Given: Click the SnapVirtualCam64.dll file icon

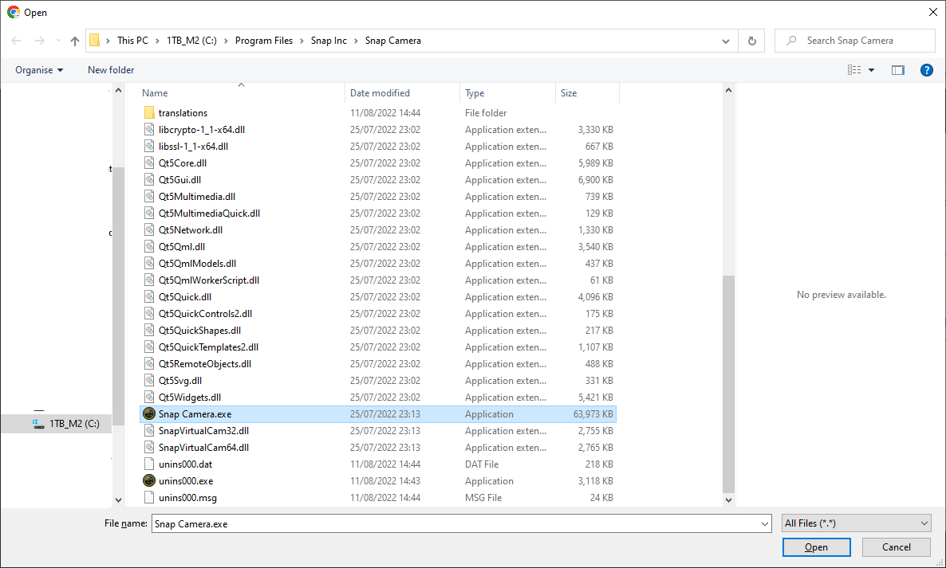Looking at the screenshot, I should pyautogui.click(x=149, y=447).
